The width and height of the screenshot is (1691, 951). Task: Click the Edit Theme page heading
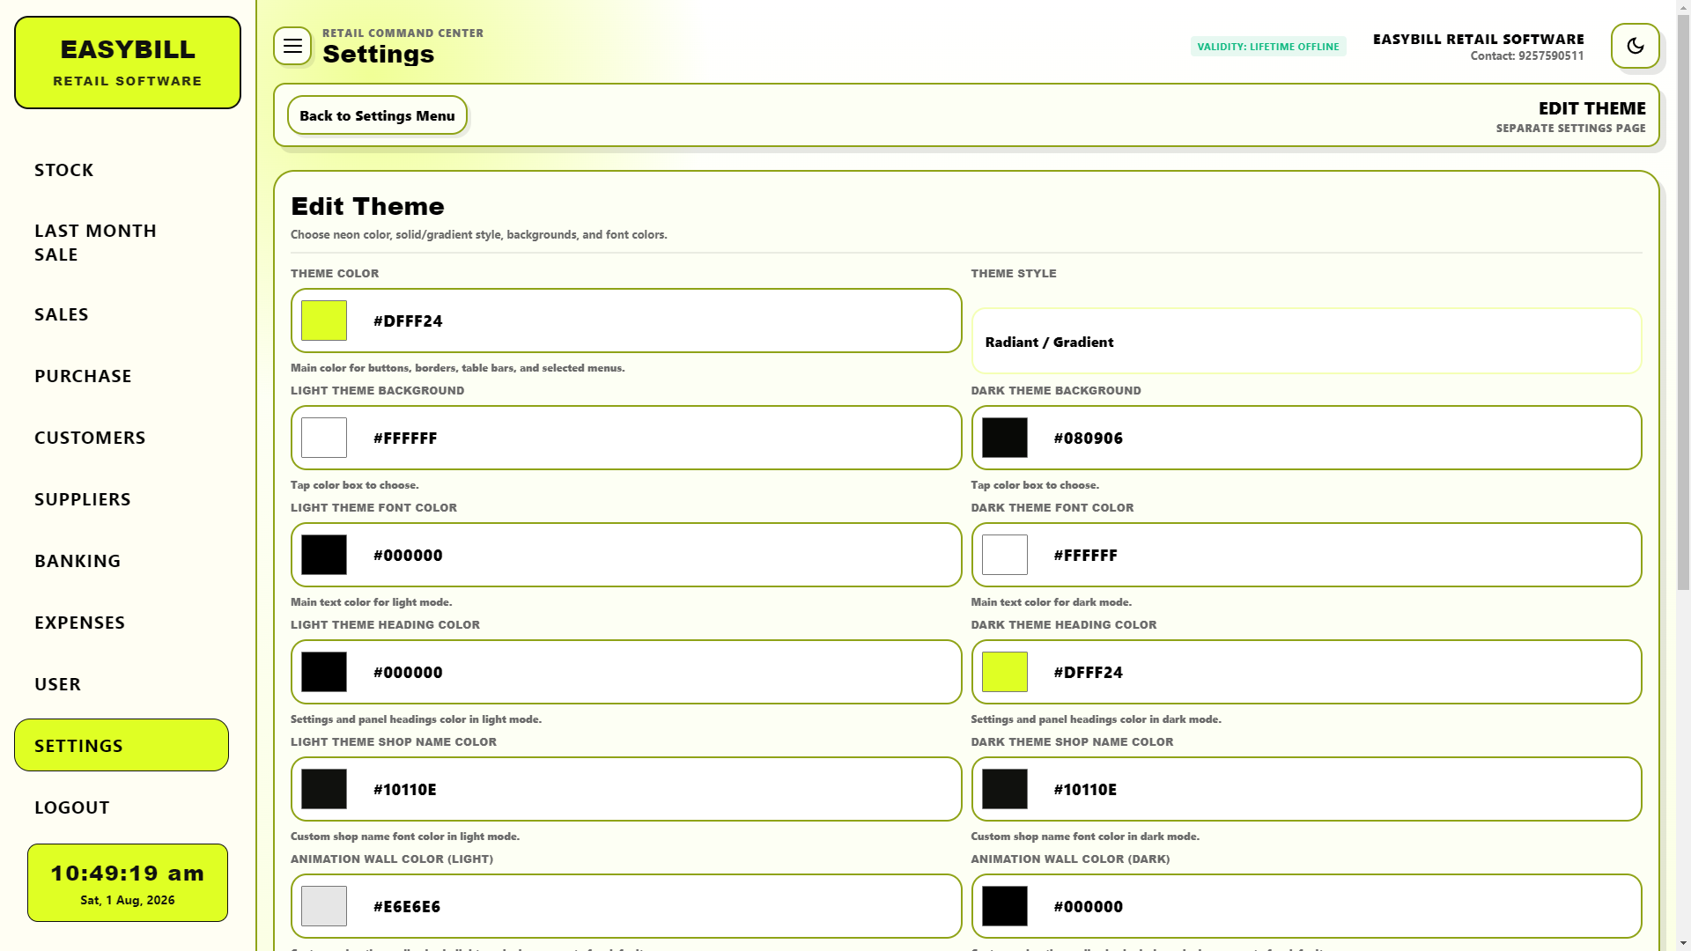[x=367, y=206]
